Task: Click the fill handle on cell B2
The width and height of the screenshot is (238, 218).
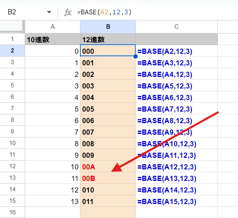Action: 136,57
